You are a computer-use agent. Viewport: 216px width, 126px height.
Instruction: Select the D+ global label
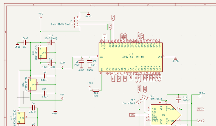(113, 18)
